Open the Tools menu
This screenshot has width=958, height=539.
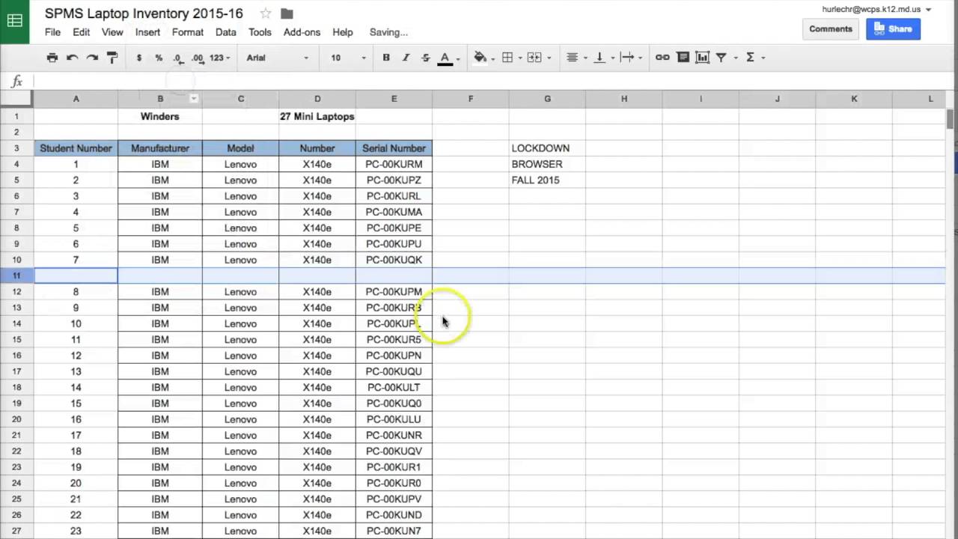[260, 32]
